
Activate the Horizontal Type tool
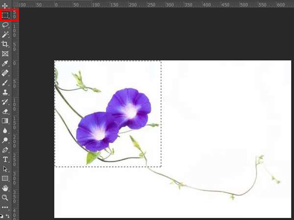point(5,159)
